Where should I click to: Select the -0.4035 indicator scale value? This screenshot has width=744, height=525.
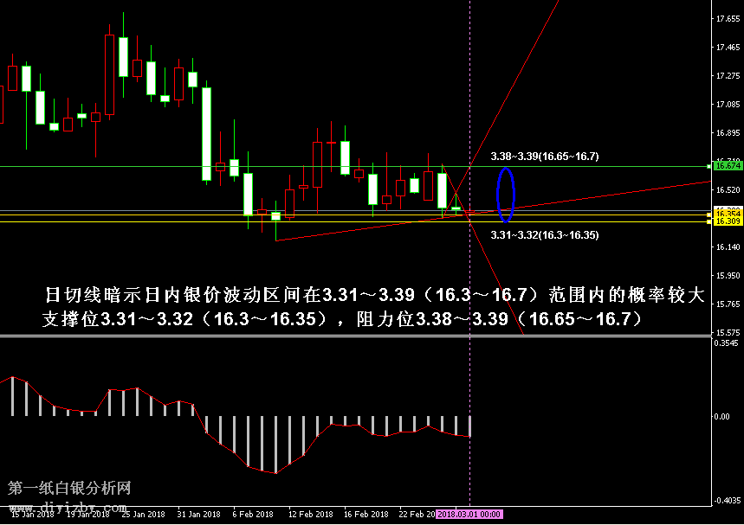coord(726,501)
